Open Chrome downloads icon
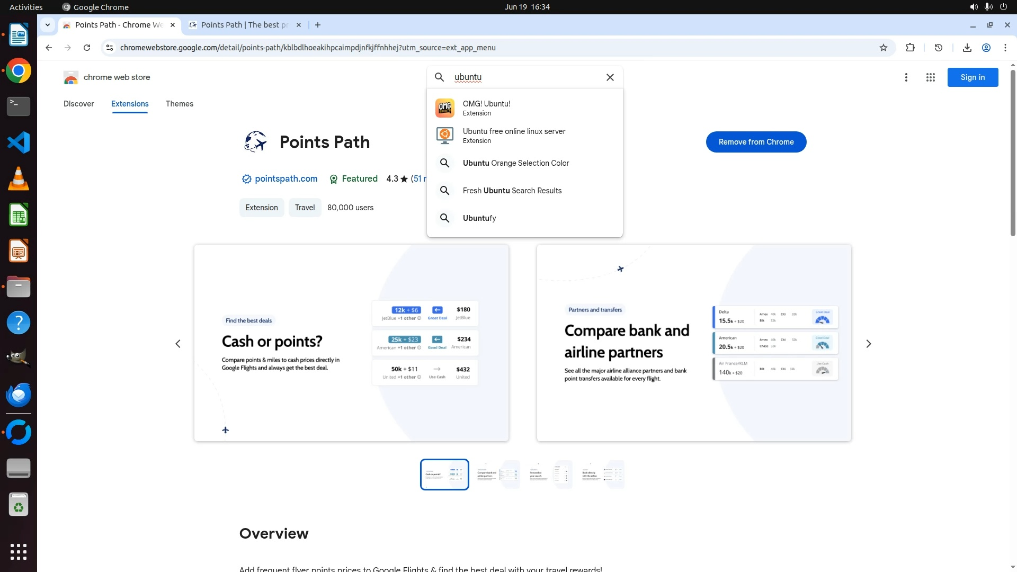1017x572 pixels. [967, 48]
